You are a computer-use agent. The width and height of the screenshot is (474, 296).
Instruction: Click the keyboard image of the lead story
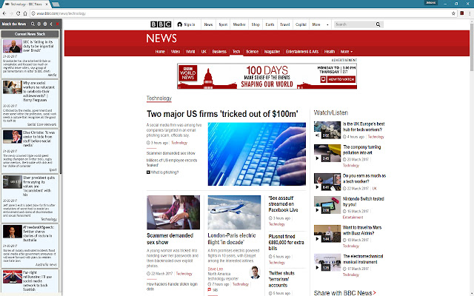(x=257, y=154)
